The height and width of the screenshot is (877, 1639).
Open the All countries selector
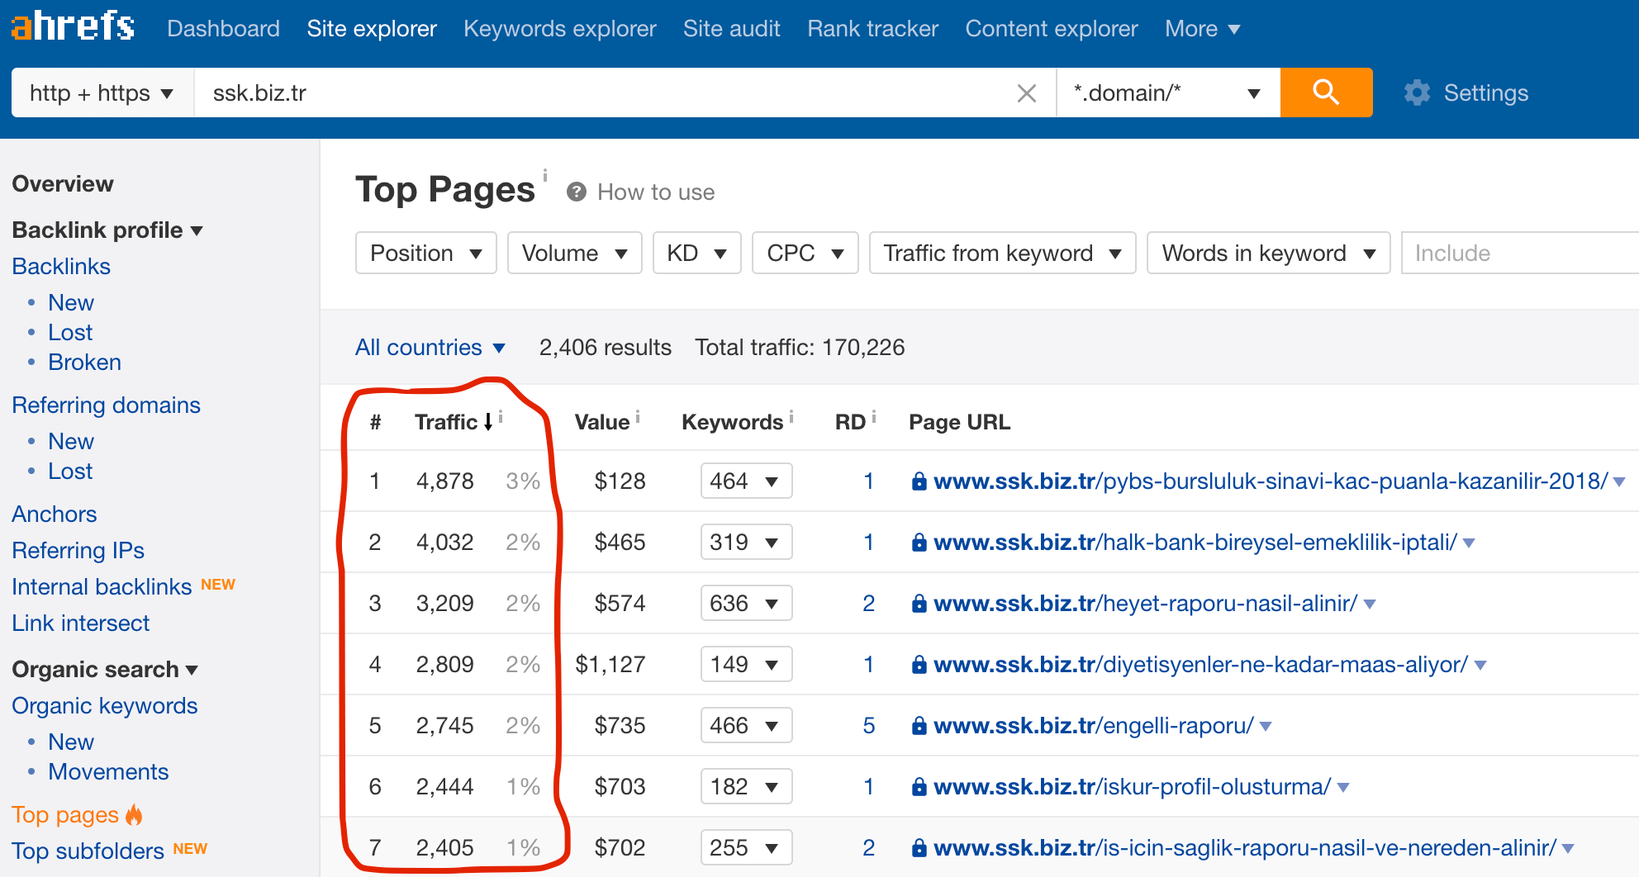[x=430, y=347]
